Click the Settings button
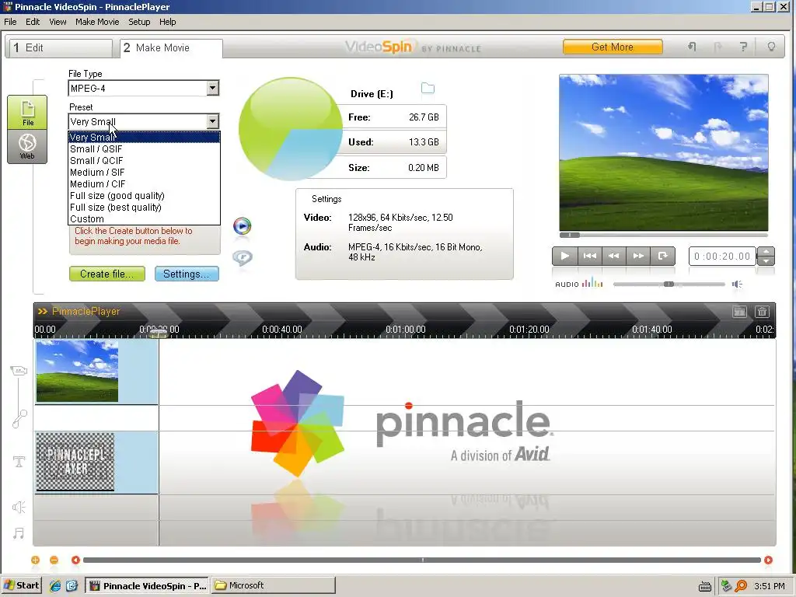 pyautogui.click(x=187, y=274)
